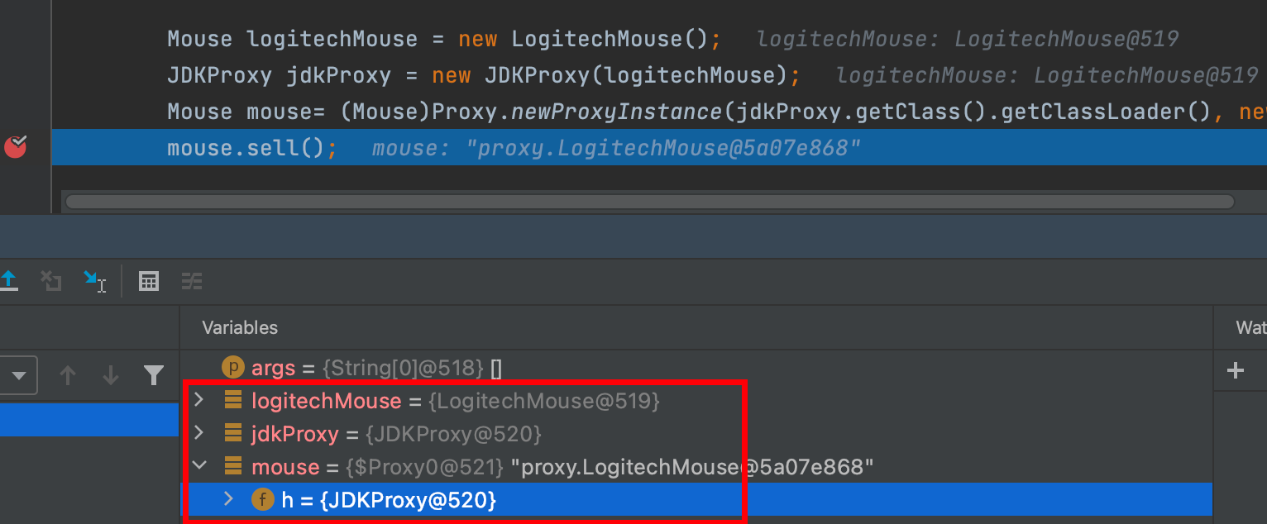This screenshot has height=524, width=1267.
Task: Expand the h field node
Action: [x=229, y=499]
